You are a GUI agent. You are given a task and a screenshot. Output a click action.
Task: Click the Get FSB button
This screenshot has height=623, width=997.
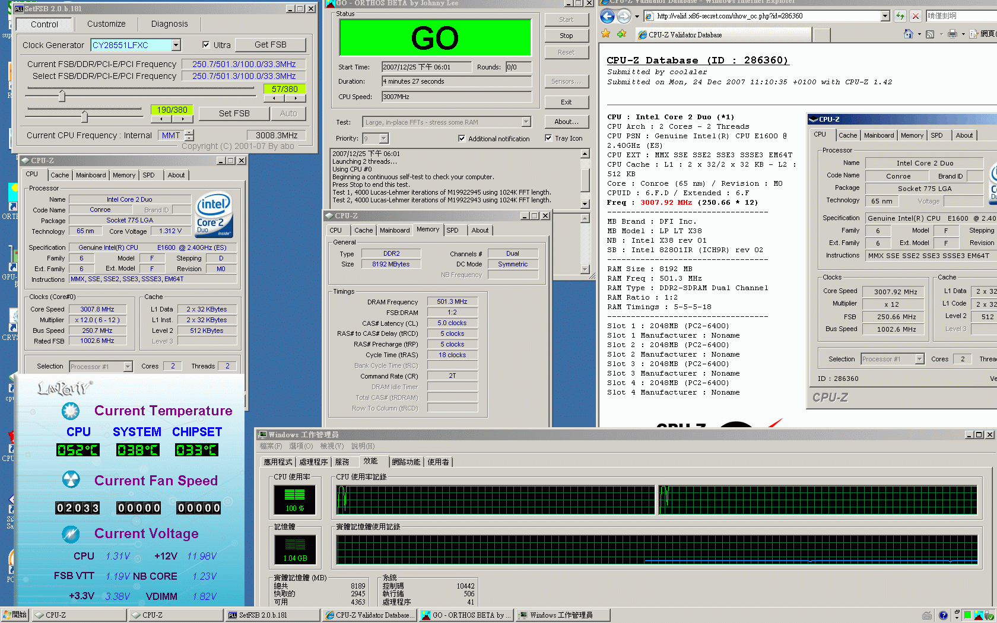pos(271,44)
